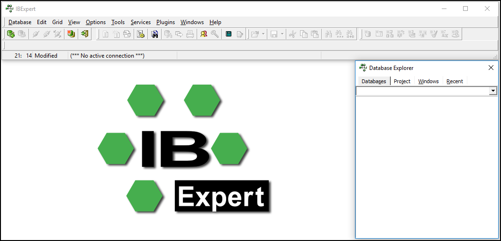The width and height of the screenshot is (501, 241).
Task: Click the arrow-box toolbar icon
Action: pyautogui.click(x=179, y=34)
